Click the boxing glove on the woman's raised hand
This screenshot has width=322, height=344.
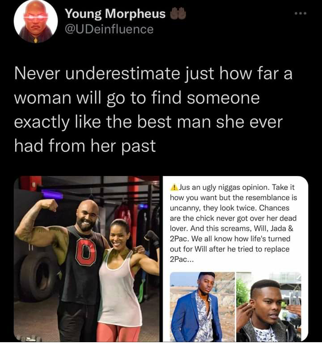[152, 239]
